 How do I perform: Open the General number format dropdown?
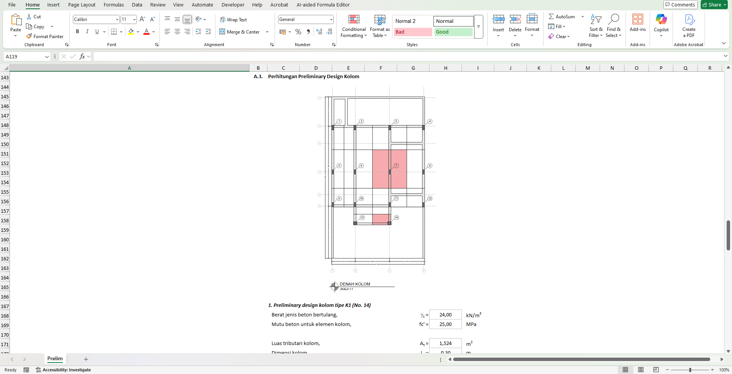pyautogui.click(x=331, y=19)
